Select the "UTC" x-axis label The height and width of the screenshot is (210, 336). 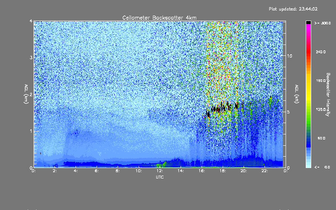pos(160,177)
